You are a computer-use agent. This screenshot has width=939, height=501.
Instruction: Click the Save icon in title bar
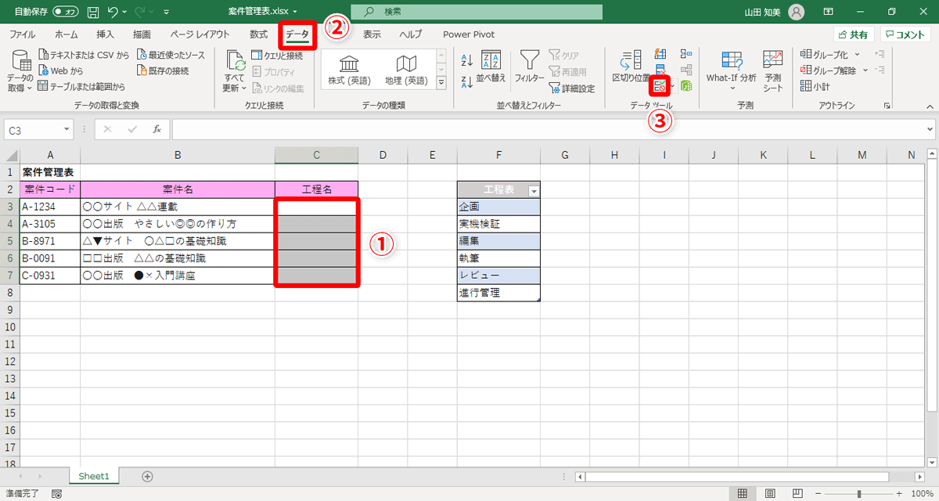click(x=93, y=12)
